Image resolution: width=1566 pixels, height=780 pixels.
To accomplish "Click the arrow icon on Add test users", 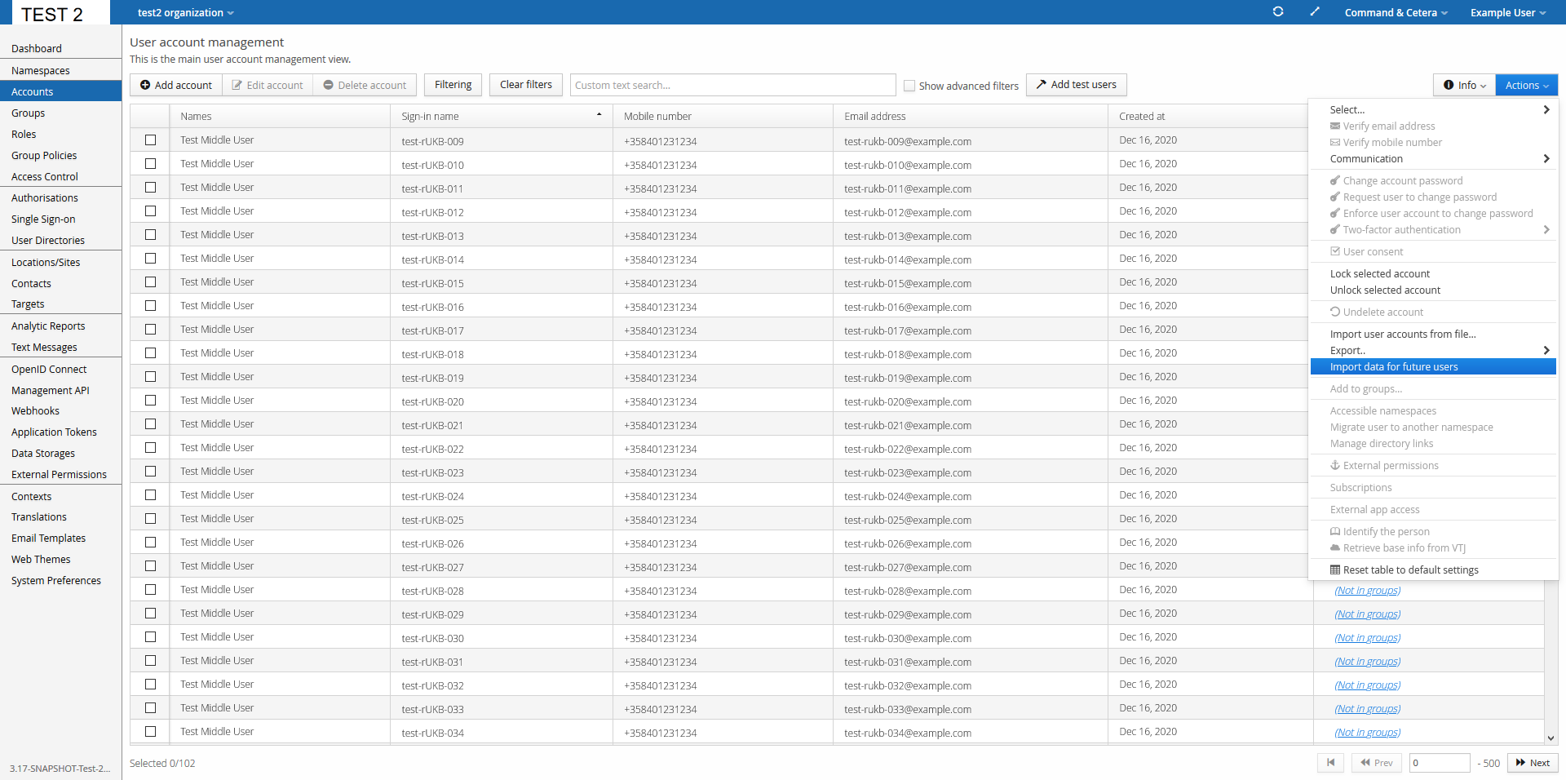I will pos(1042,85).
